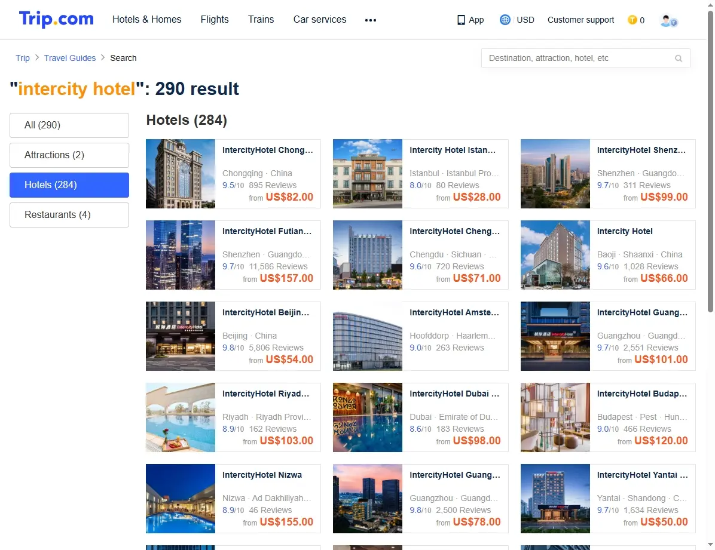Open IntercityHotel Chengdu photo
This screenshot has height=550, width=715.
[x=368, y=255]
